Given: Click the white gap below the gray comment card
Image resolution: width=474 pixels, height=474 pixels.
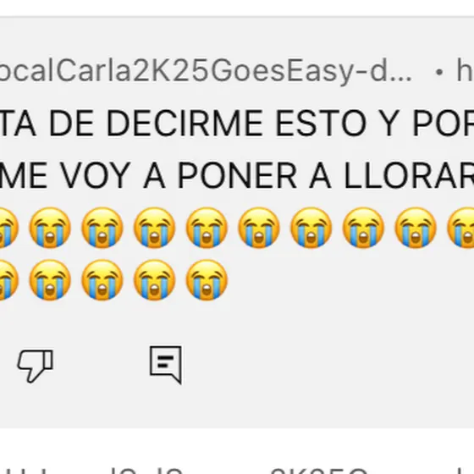Looking at the screenshot, I should 237,444.
